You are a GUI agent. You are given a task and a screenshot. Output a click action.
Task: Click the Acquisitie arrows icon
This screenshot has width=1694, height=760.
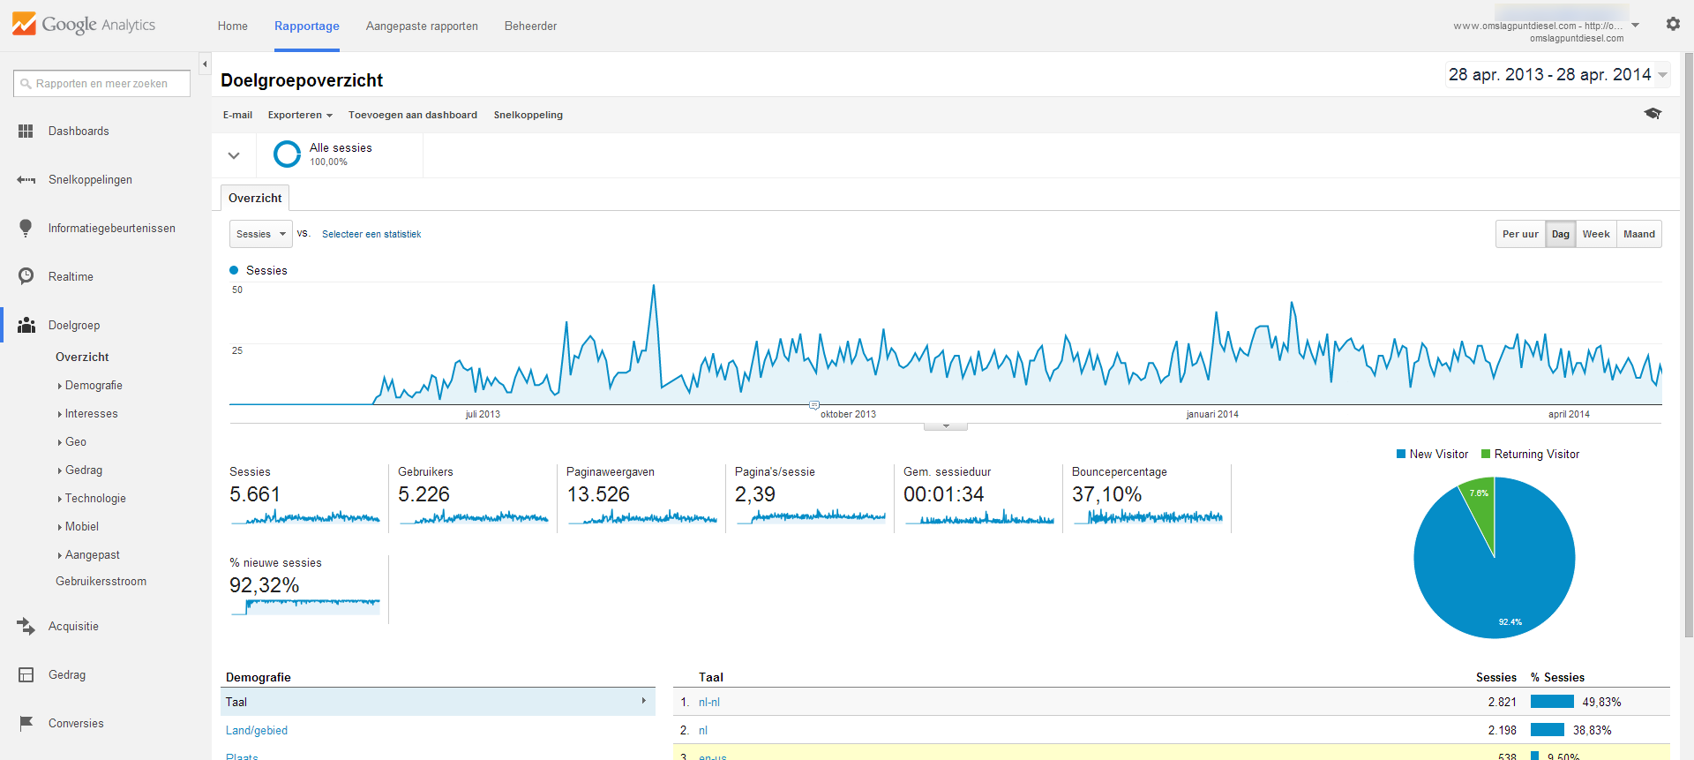pos(26,626)
